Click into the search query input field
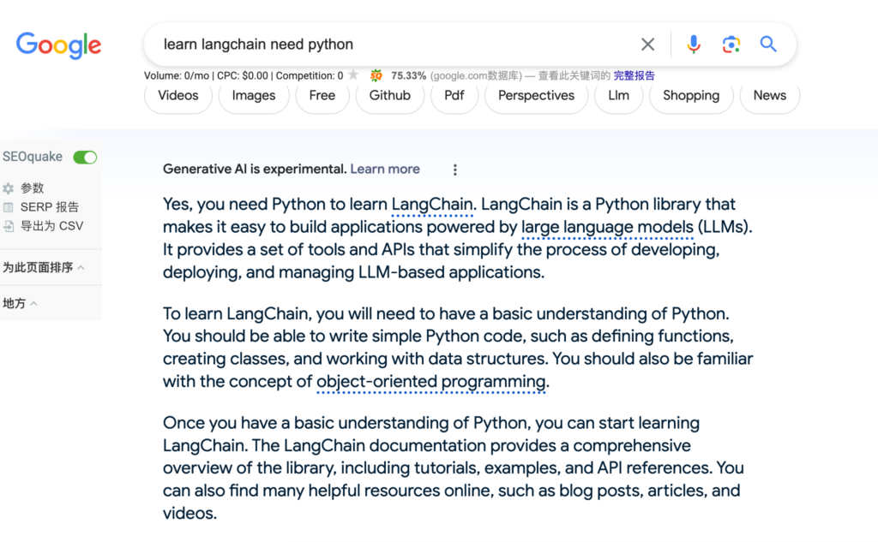878x542 pixels. pos(392,45)
